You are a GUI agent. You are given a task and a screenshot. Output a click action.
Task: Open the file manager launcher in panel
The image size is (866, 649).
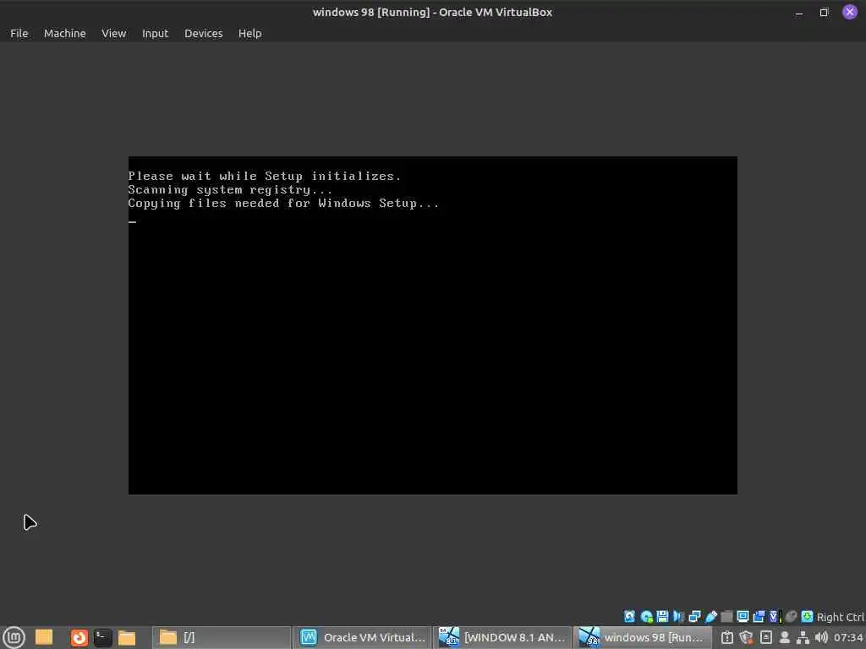click(127, 637)
